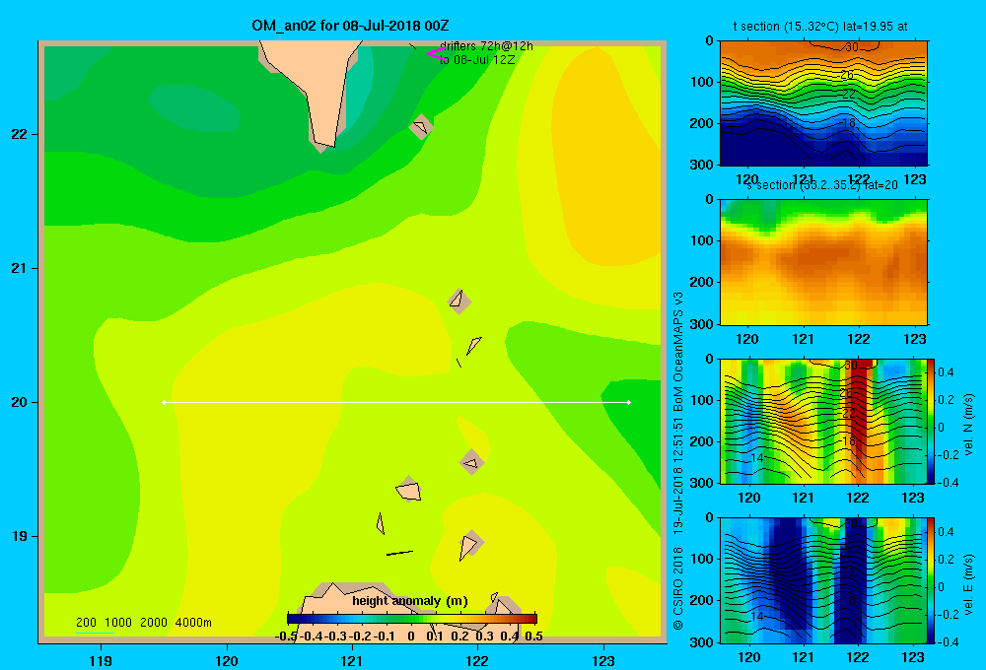
Task: Click the right endpoint of white section line
Action: pos(629,402)
